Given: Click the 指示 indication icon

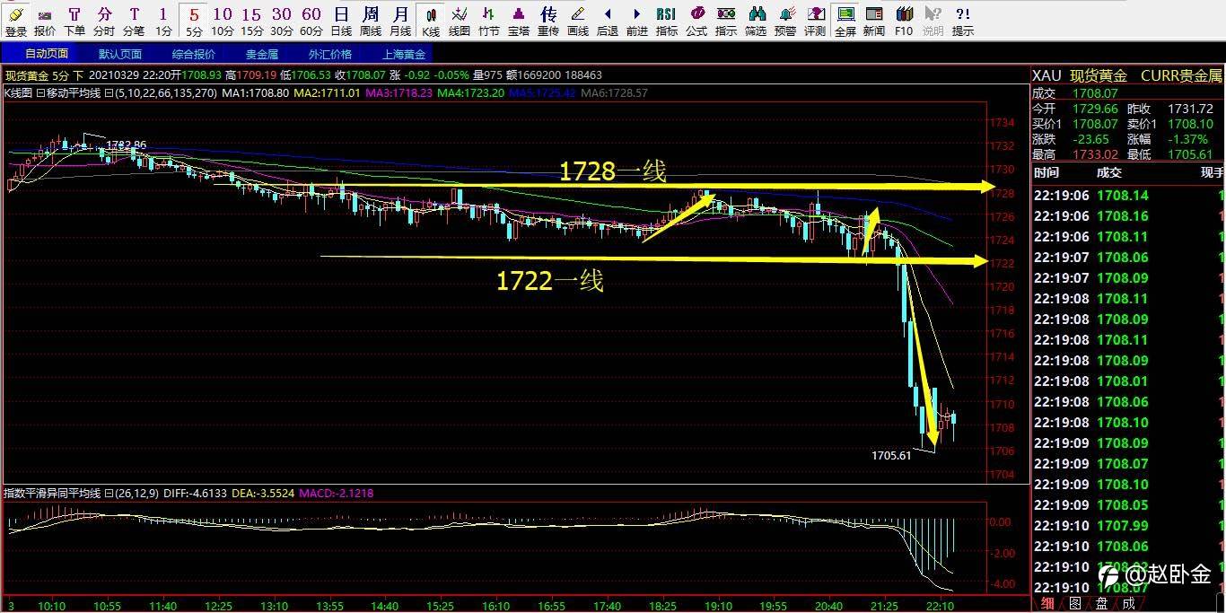Looking at the screenshot, I should [x=726, y=20].
